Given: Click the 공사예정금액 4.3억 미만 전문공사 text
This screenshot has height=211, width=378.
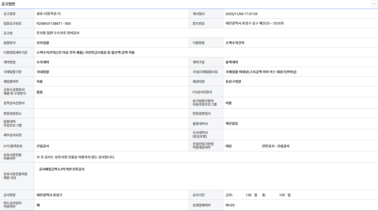Looking at the screenshot, I should tap(62, 169).
